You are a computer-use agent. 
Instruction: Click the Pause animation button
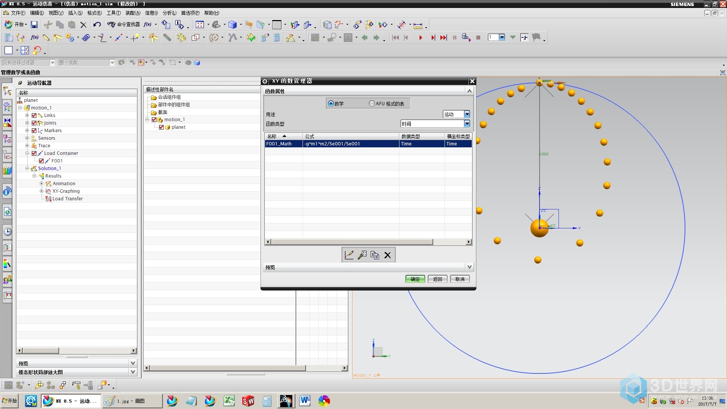454,37
